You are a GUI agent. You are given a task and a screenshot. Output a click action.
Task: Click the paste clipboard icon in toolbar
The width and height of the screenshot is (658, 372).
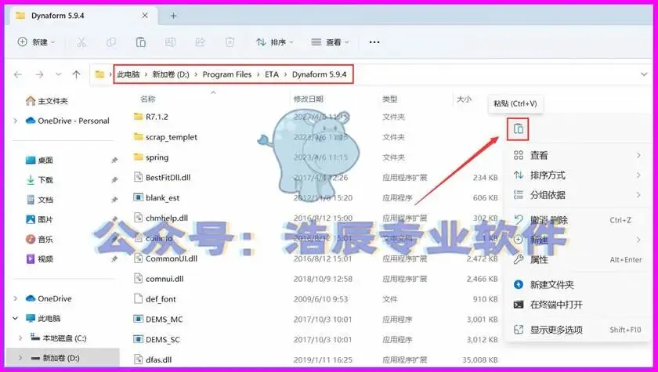[140, 42]
